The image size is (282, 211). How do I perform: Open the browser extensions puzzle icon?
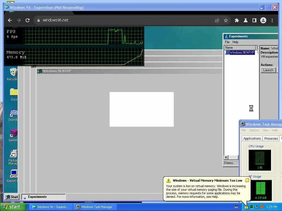(237, 20)
